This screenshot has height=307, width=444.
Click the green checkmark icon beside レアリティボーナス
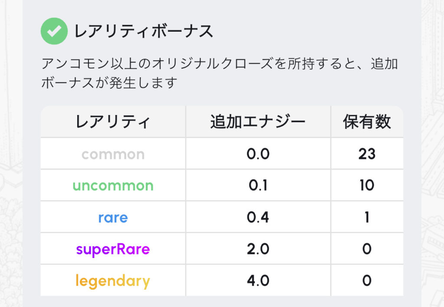click(54, 31)
